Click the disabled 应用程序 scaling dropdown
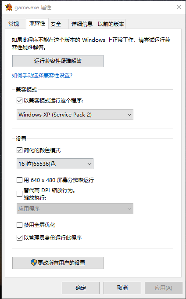 [x=75, y=208]
